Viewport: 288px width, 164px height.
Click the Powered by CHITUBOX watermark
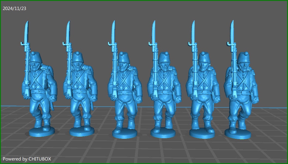pyautogui.click(x=27, y=159)
